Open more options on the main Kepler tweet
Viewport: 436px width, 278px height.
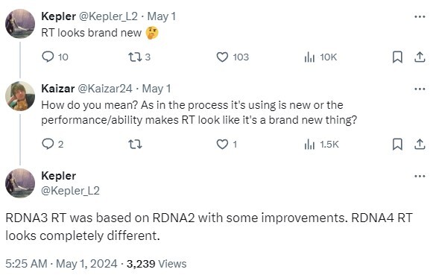pos(420,176)
